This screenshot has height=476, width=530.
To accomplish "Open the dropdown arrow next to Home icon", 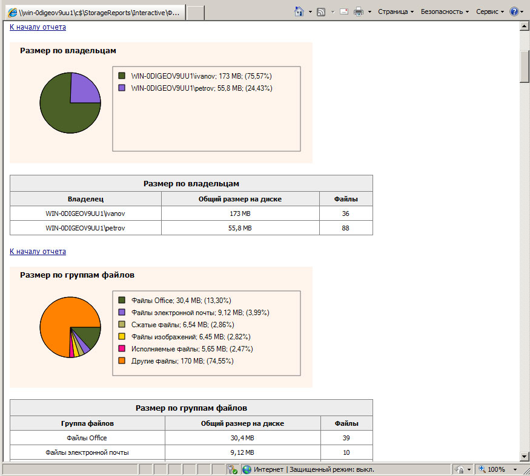I will pyautogui.click(x=310, y=11).
